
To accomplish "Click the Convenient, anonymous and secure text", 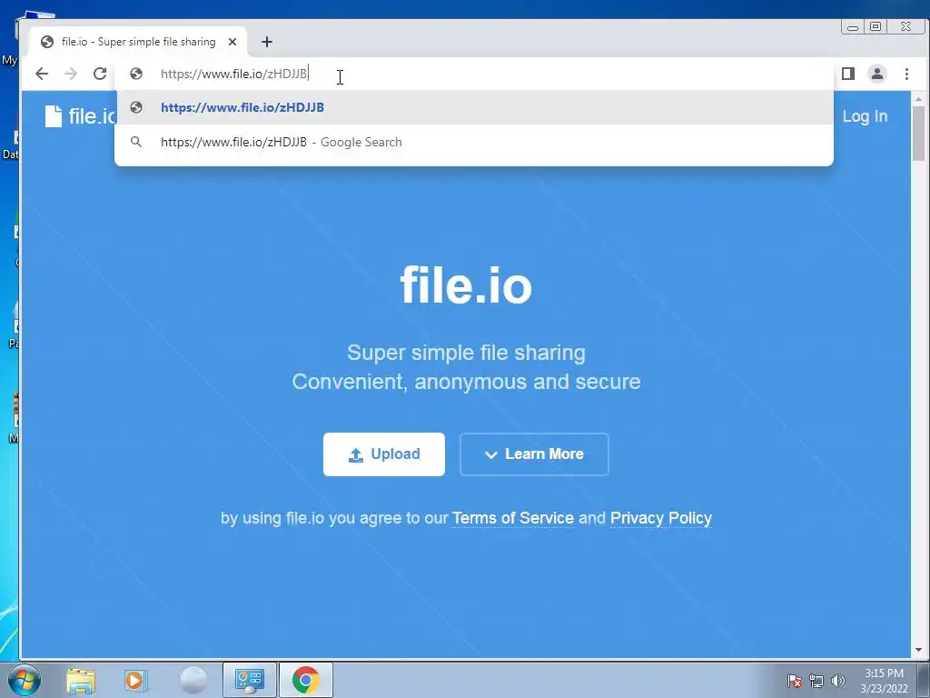I will (466, 382).
